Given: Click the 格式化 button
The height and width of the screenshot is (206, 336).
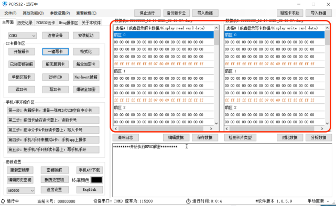Looking at the screenshot, I should (x=86, y=51).
